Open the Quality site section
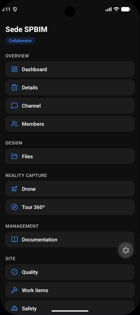 pyautogui.click(x=70, y=272)
